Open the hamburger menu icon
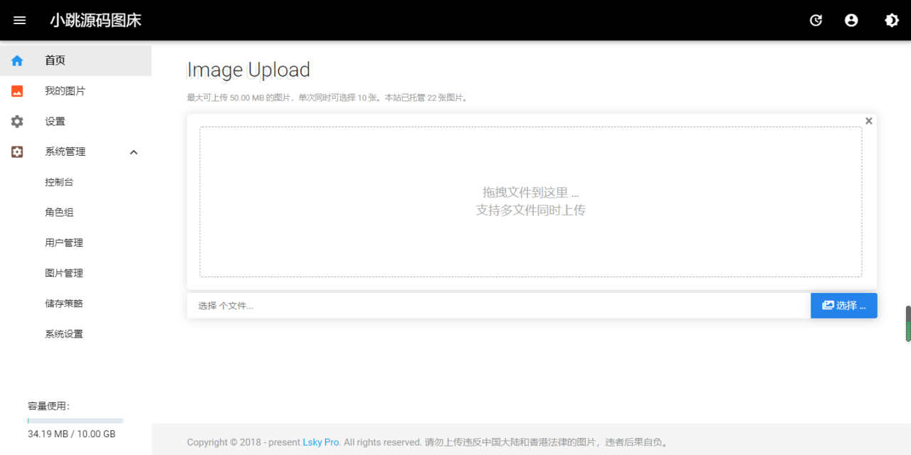Viewport: 911px width, 455px height. coord(19,20)
